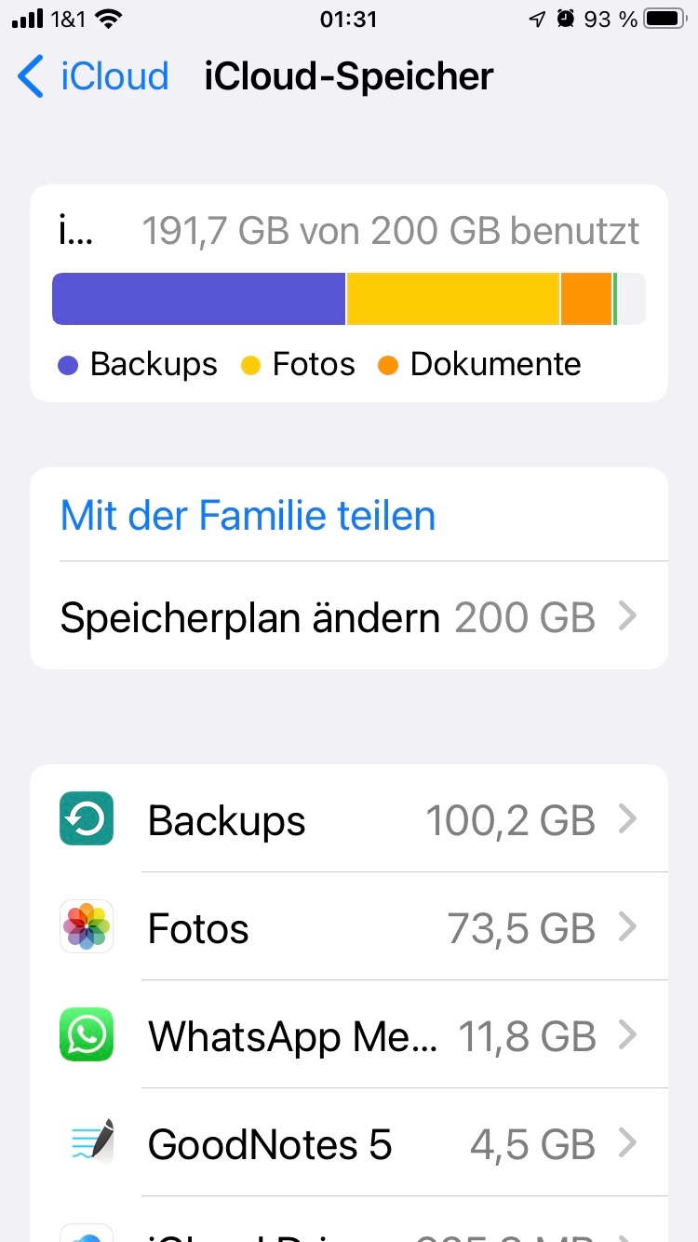698x1242 pixels.
Task: Open Backups chevron showing 100,2 GB
Action: [x=628, y=819]
